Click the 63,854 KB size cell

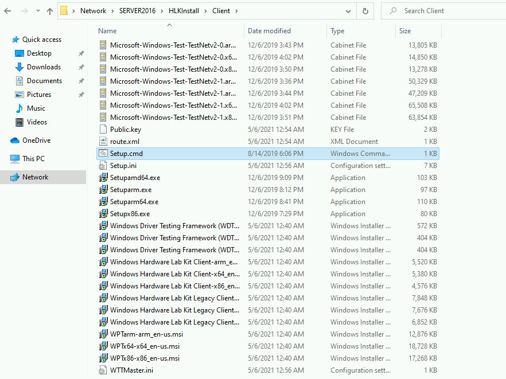pyautogui.click(x=422, y=118)
